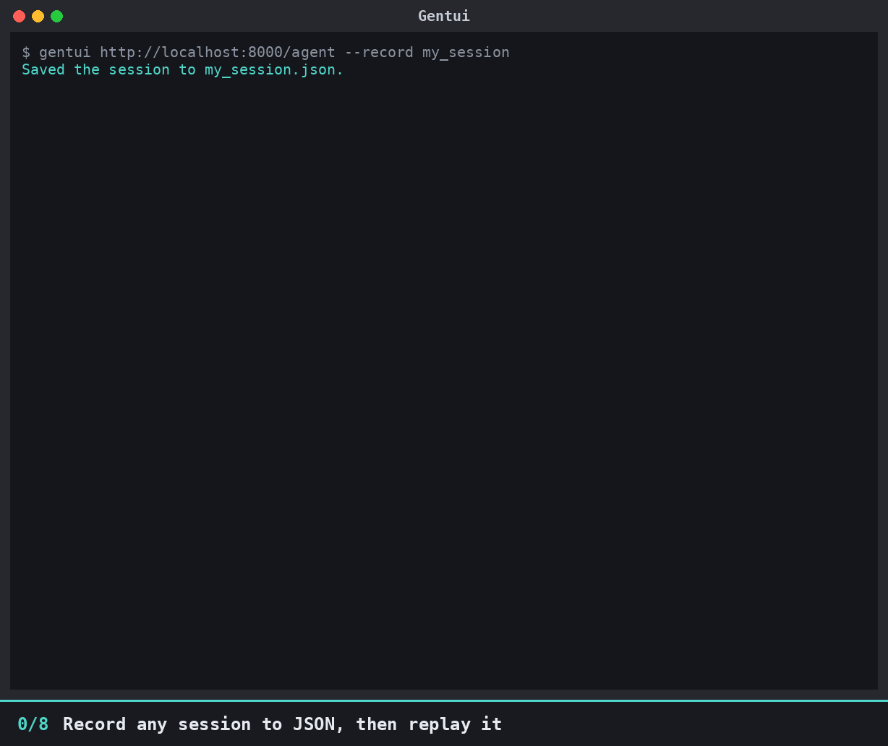Click the gentui command line text
This screenshot has width=888, height=746.
pyautogui.click(x=265, y=52)
